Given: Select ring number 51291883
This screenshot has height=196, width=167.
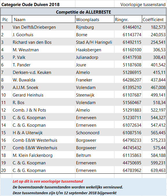Looking at the screenshot, I should [x=132, y=110].
